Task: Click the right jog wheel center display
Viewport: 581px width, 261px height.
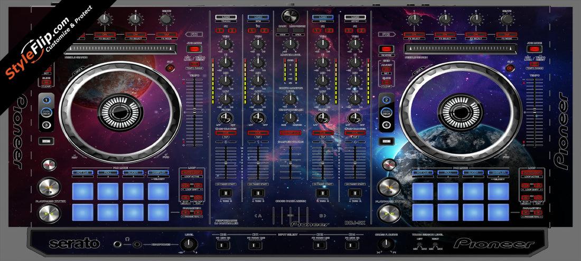Action: (461, 112)
